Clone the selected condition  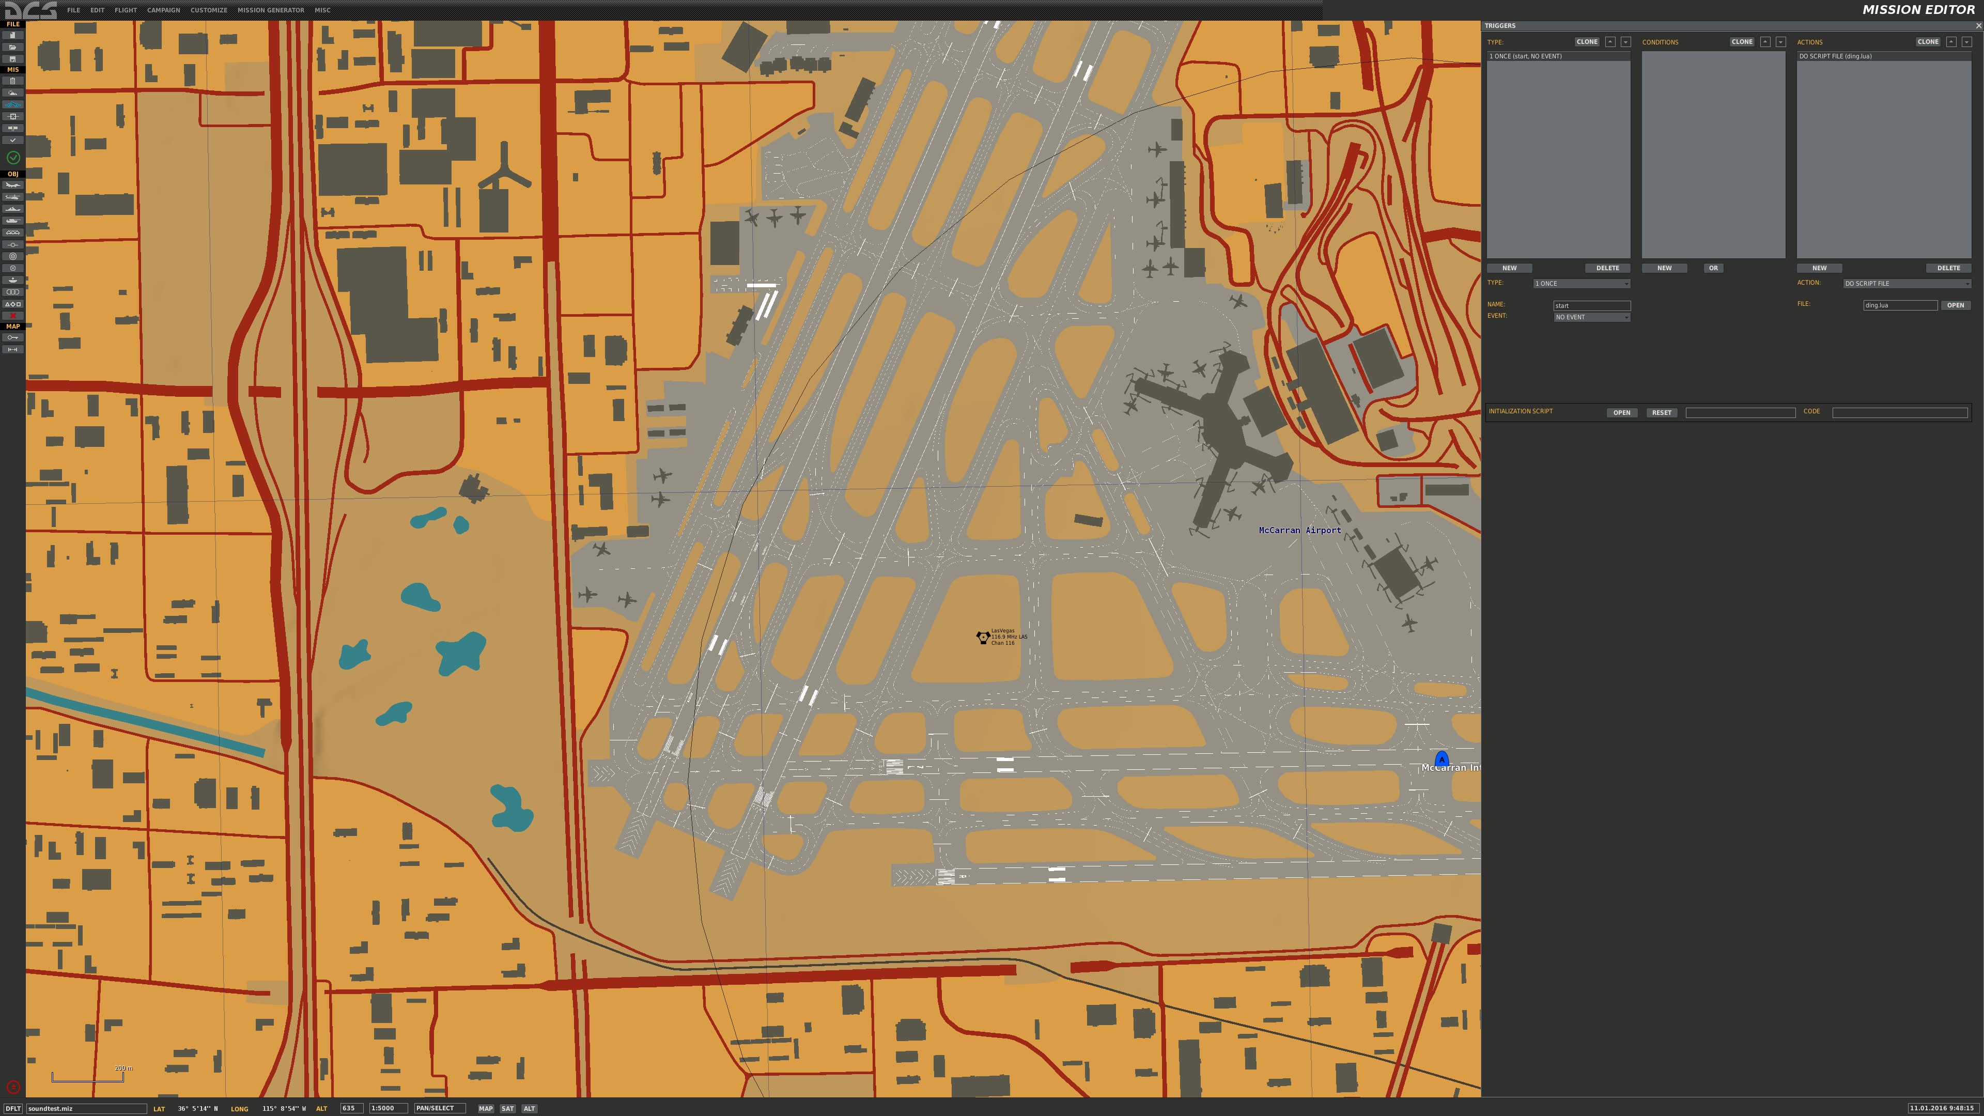1741,41
